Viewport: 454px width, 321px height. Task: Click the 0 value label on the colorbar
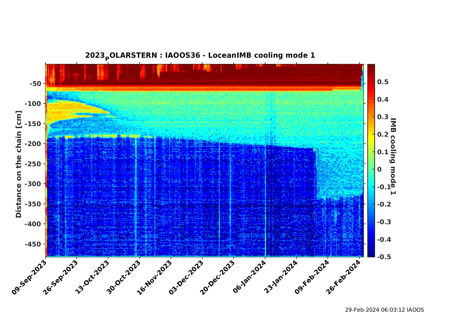coord(379,170)
